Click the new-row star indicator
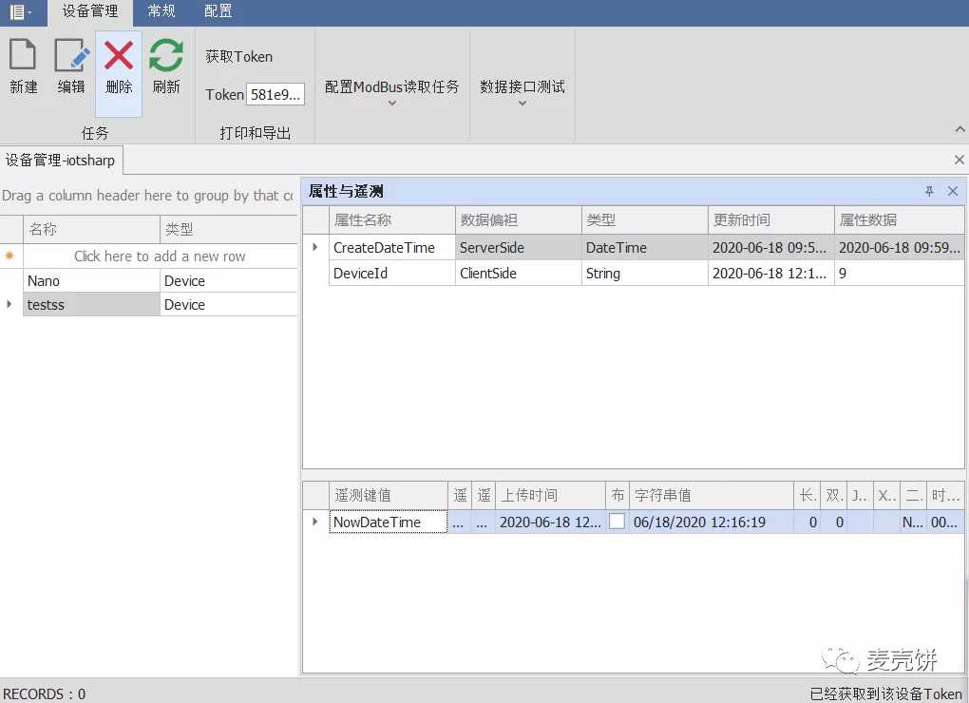Viewport: 969px width, 703px height. pos(9,256)
